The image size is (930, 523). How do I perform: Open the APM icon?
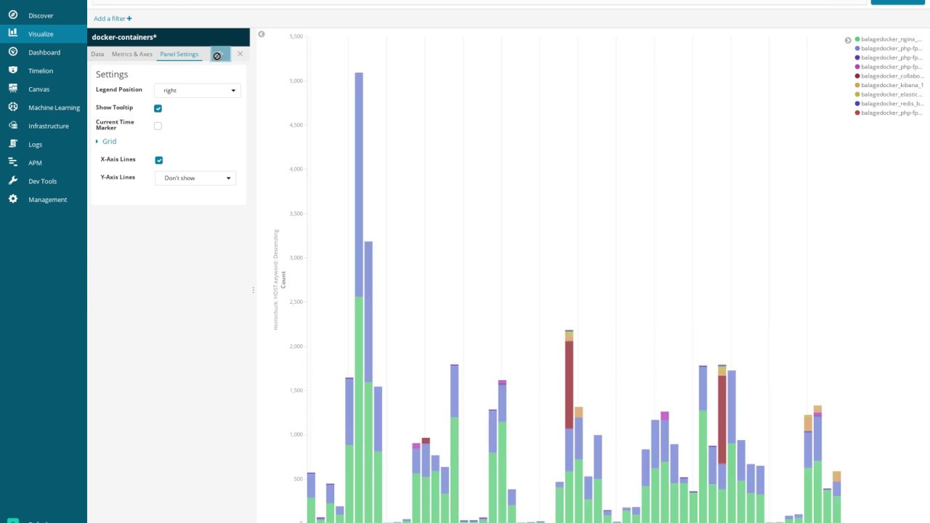13,162
